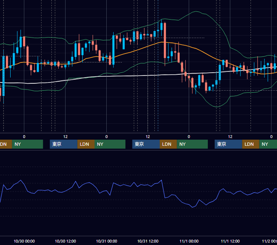The width and height of the screenshot is (277, 245).
Task: Select the 東京 session block on 10/31
Action: [x=146, y=144]
